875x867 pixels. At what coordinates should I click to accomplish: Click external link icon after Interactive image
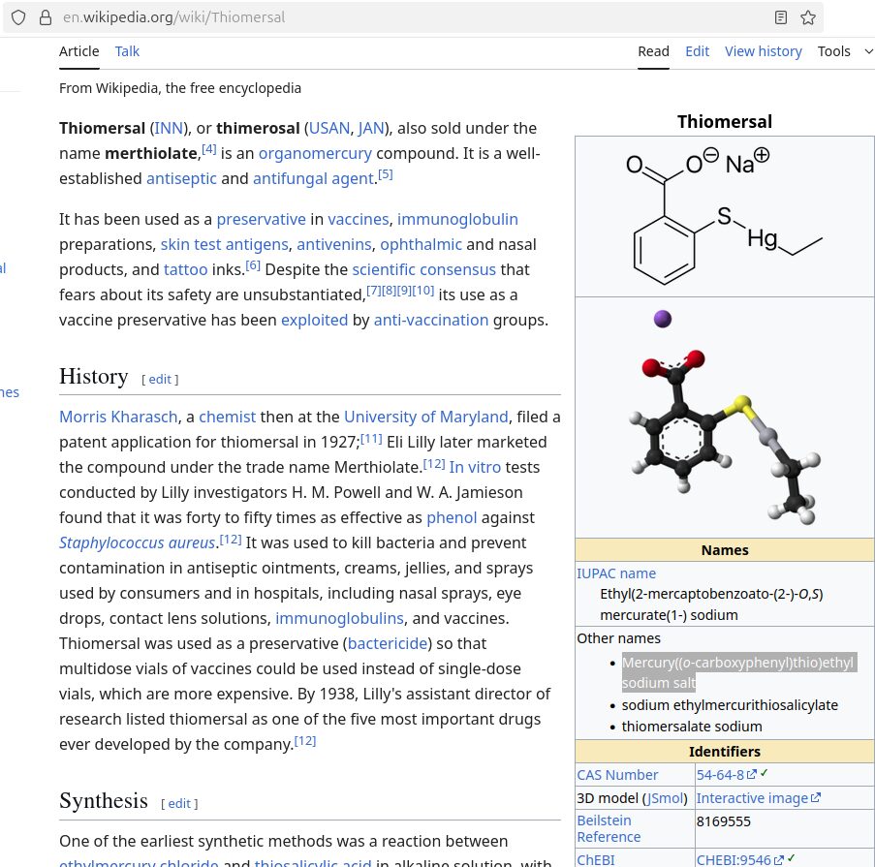click(x=816, y=798)
